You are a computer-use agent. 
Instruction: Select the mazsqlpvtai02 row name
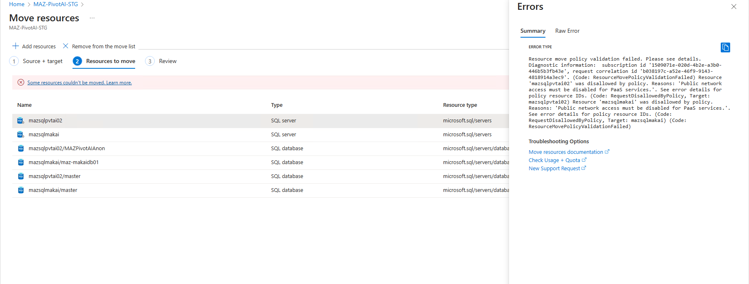click(45, 121)
